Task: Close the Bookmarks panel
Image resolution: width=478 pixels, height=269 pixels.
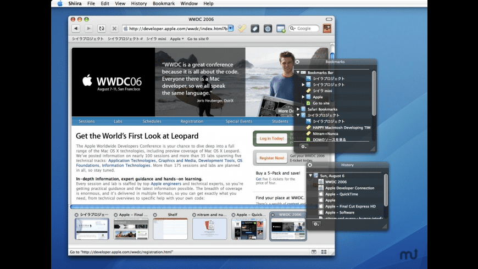Action: pos(297,61)
